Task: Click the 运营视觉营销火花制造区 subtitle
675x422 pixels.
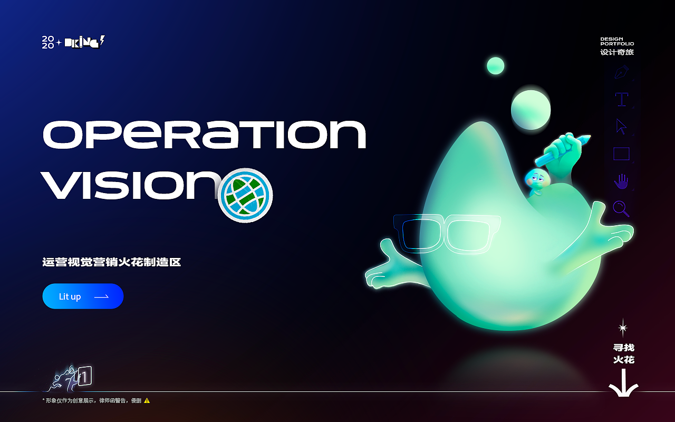Action: pos(112,262)
